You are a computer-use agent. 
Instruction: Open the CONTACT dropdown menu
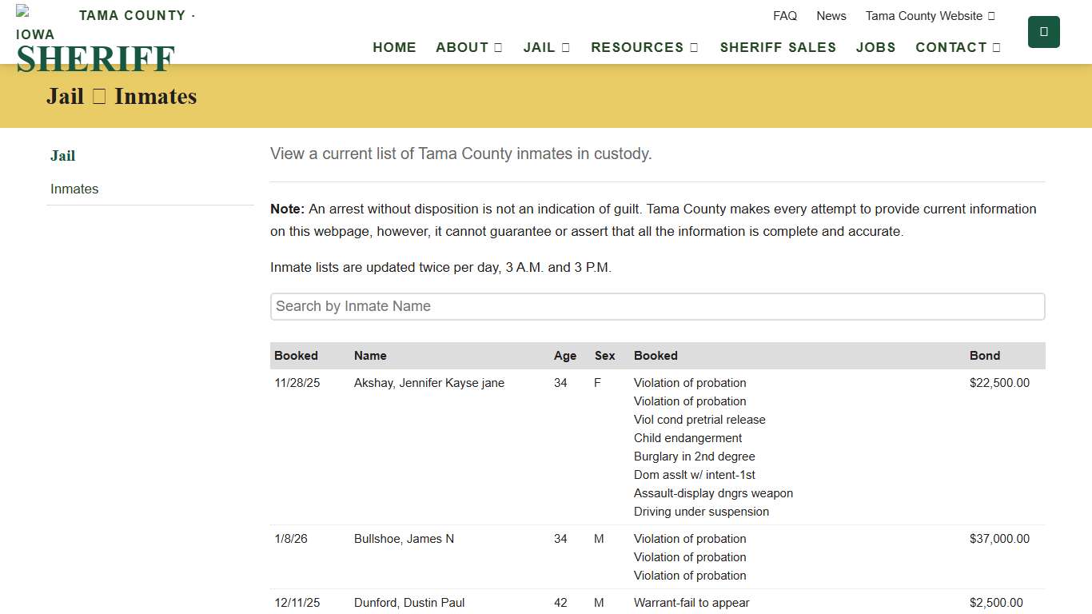[x=957, y=47]
